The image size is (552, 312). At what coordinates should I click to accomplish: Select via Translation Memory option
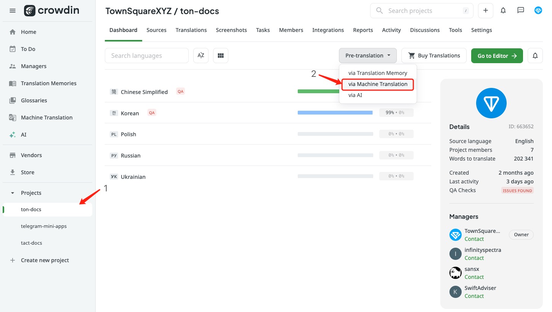point(378,73)
